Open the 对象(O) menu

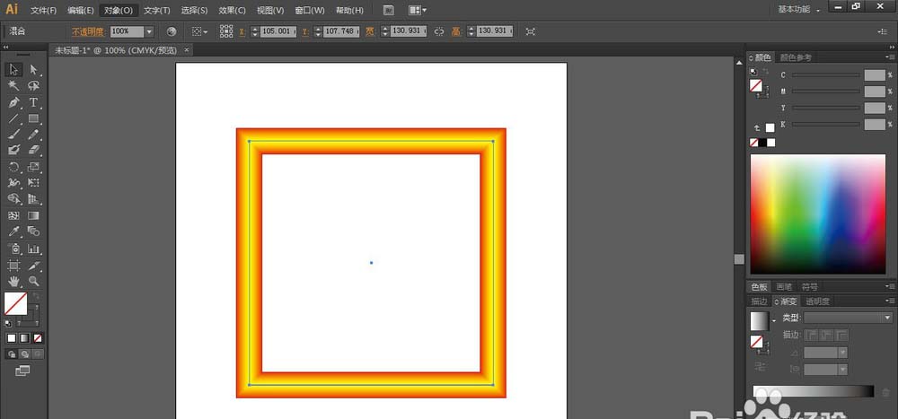(119, 10)
